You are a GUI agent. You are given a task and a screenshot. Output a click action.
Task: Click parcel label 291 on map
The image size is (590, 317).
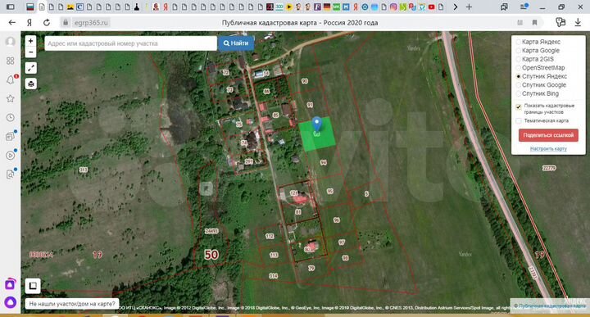249,161
